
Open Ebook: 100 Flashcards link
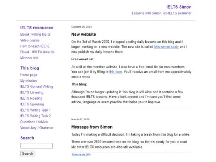pyautogui.click(x=37, y=52)
